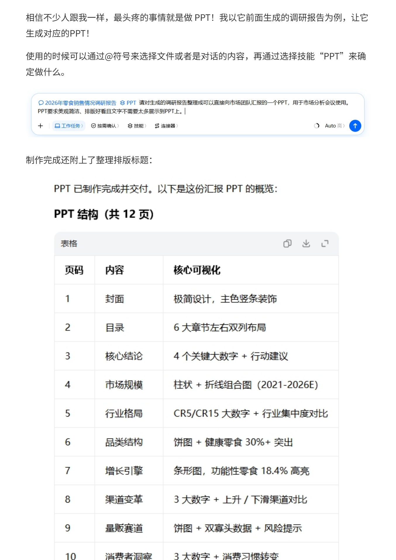This screenshot has height=560, width=396.
Task: Click the blue send arrow button
Action: point(355,126)
